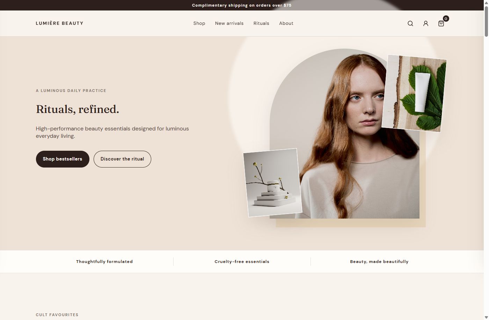Open the account profile icon
The width and height of the screenshot is (489, 320).
pos(426,23)
